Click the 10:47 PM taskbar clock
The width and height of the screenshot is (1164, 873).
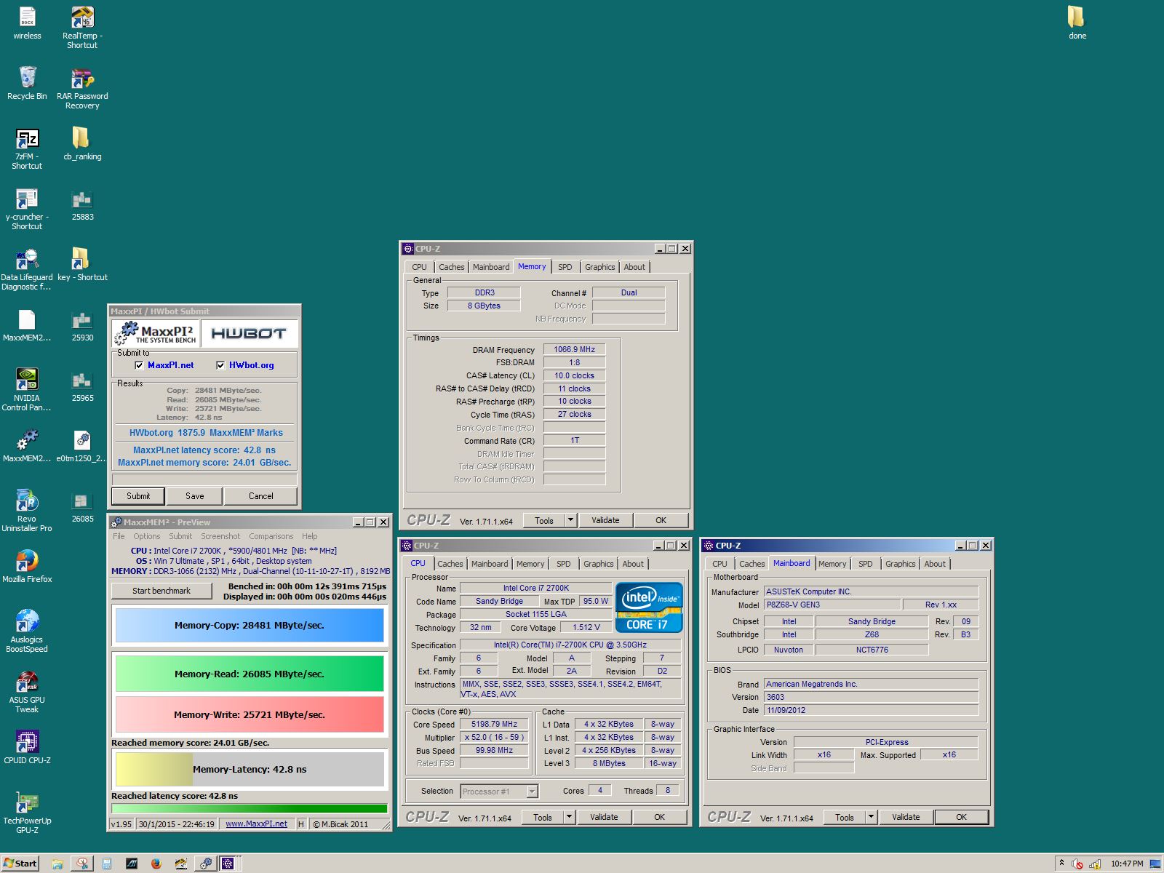pyautogui.click(x=1126, y=864)
